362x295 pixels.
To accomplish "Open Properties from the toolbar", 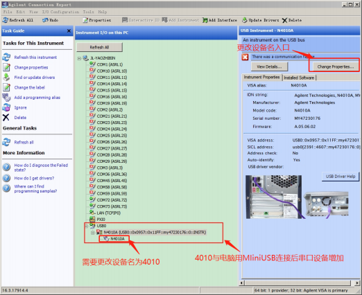I will click(x=97, y=20).
